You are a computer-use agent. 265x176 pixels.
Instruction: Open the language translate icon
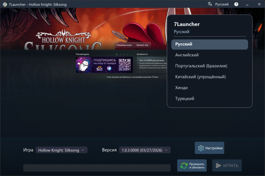210,4
